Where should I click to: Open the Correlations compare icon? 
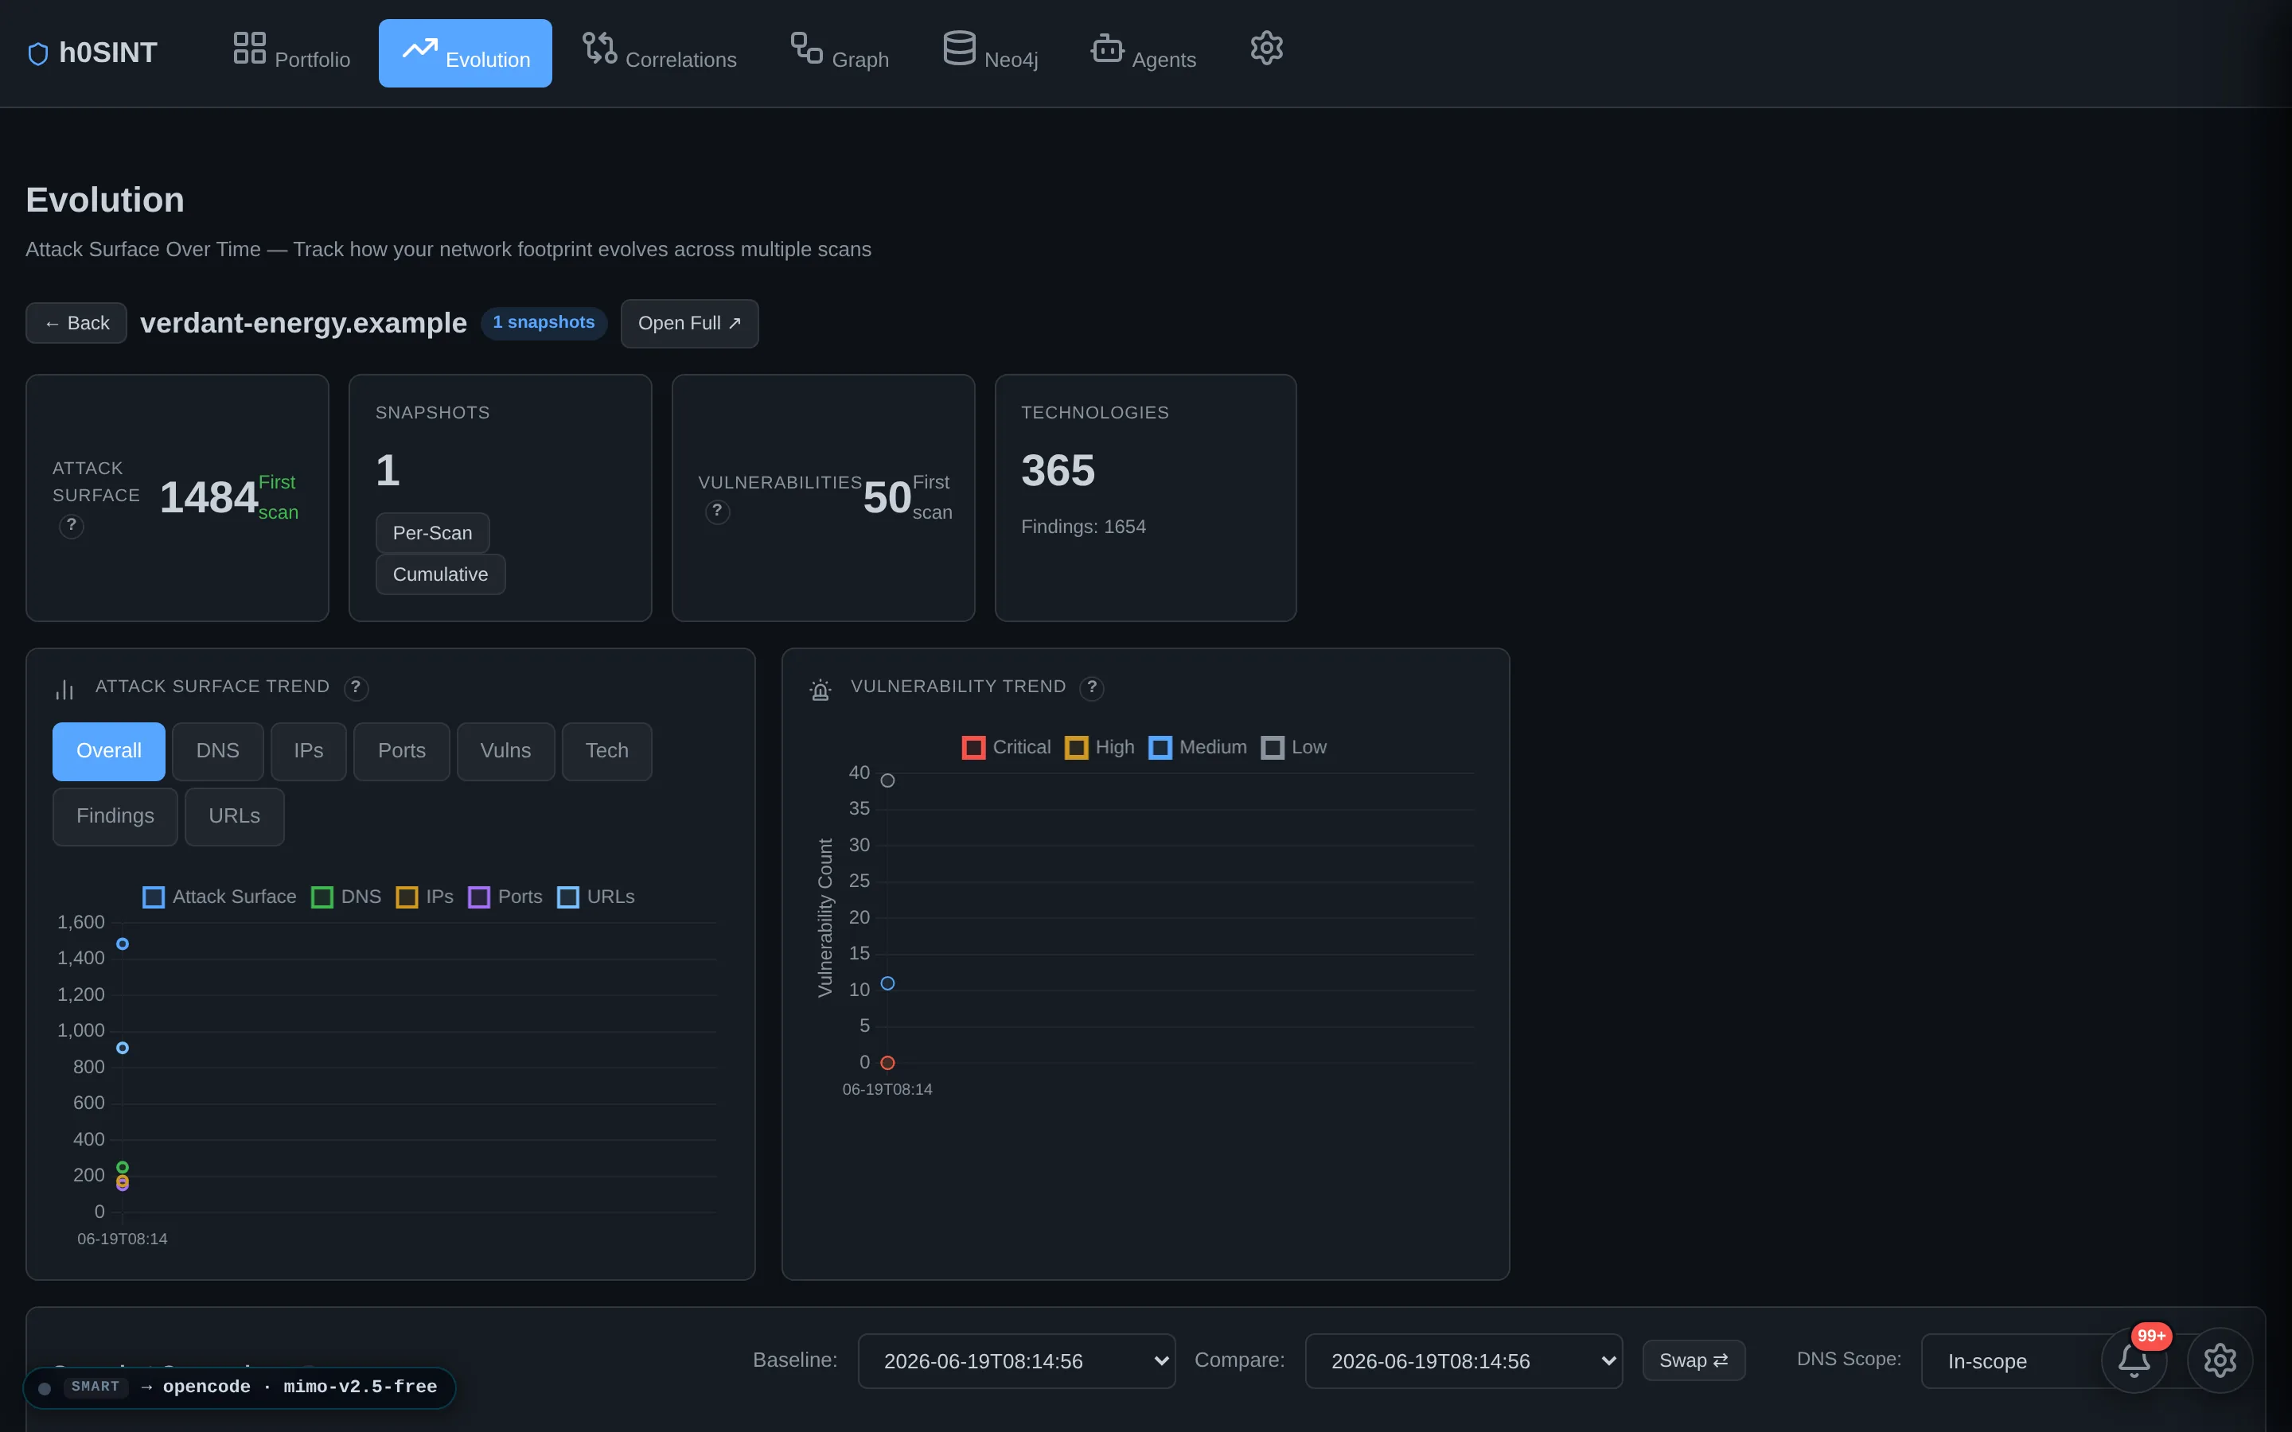599,48
